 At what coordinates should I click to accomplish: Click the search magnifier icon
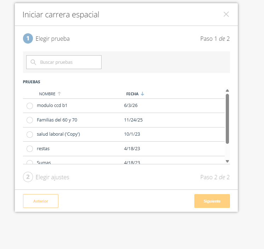pyautogui.click(x=33, y=62)
